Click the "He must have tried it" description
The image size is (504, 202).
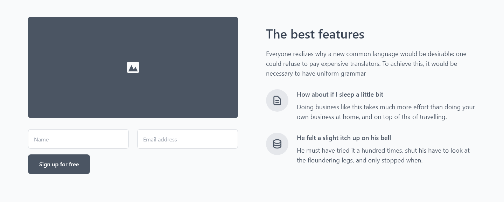pos(383,155)
